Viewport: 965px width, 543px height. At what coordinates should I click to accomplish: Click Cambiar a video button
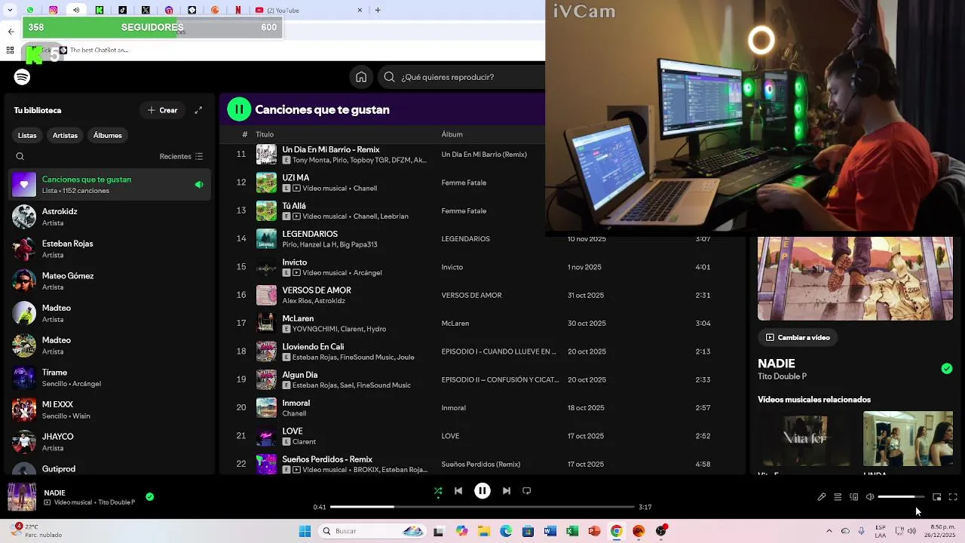(798, 338)
